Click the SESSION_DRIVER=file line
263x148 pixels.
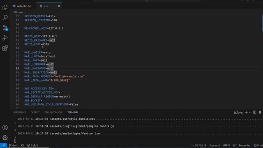point(40,16)
